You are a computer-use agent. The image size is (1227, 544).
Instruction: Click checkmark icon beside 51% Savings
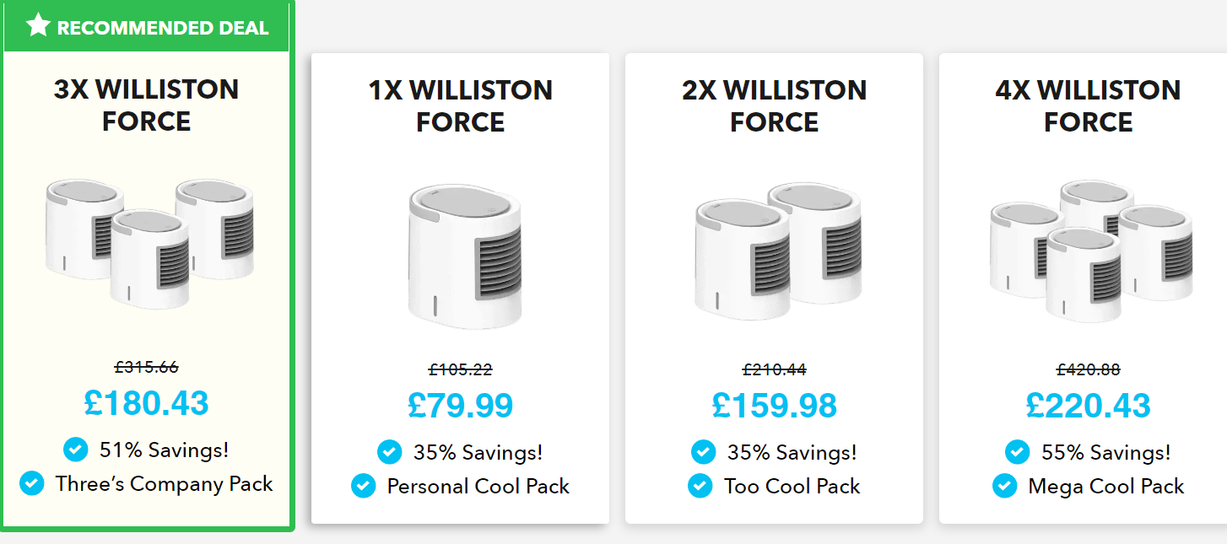click(75, 450)
